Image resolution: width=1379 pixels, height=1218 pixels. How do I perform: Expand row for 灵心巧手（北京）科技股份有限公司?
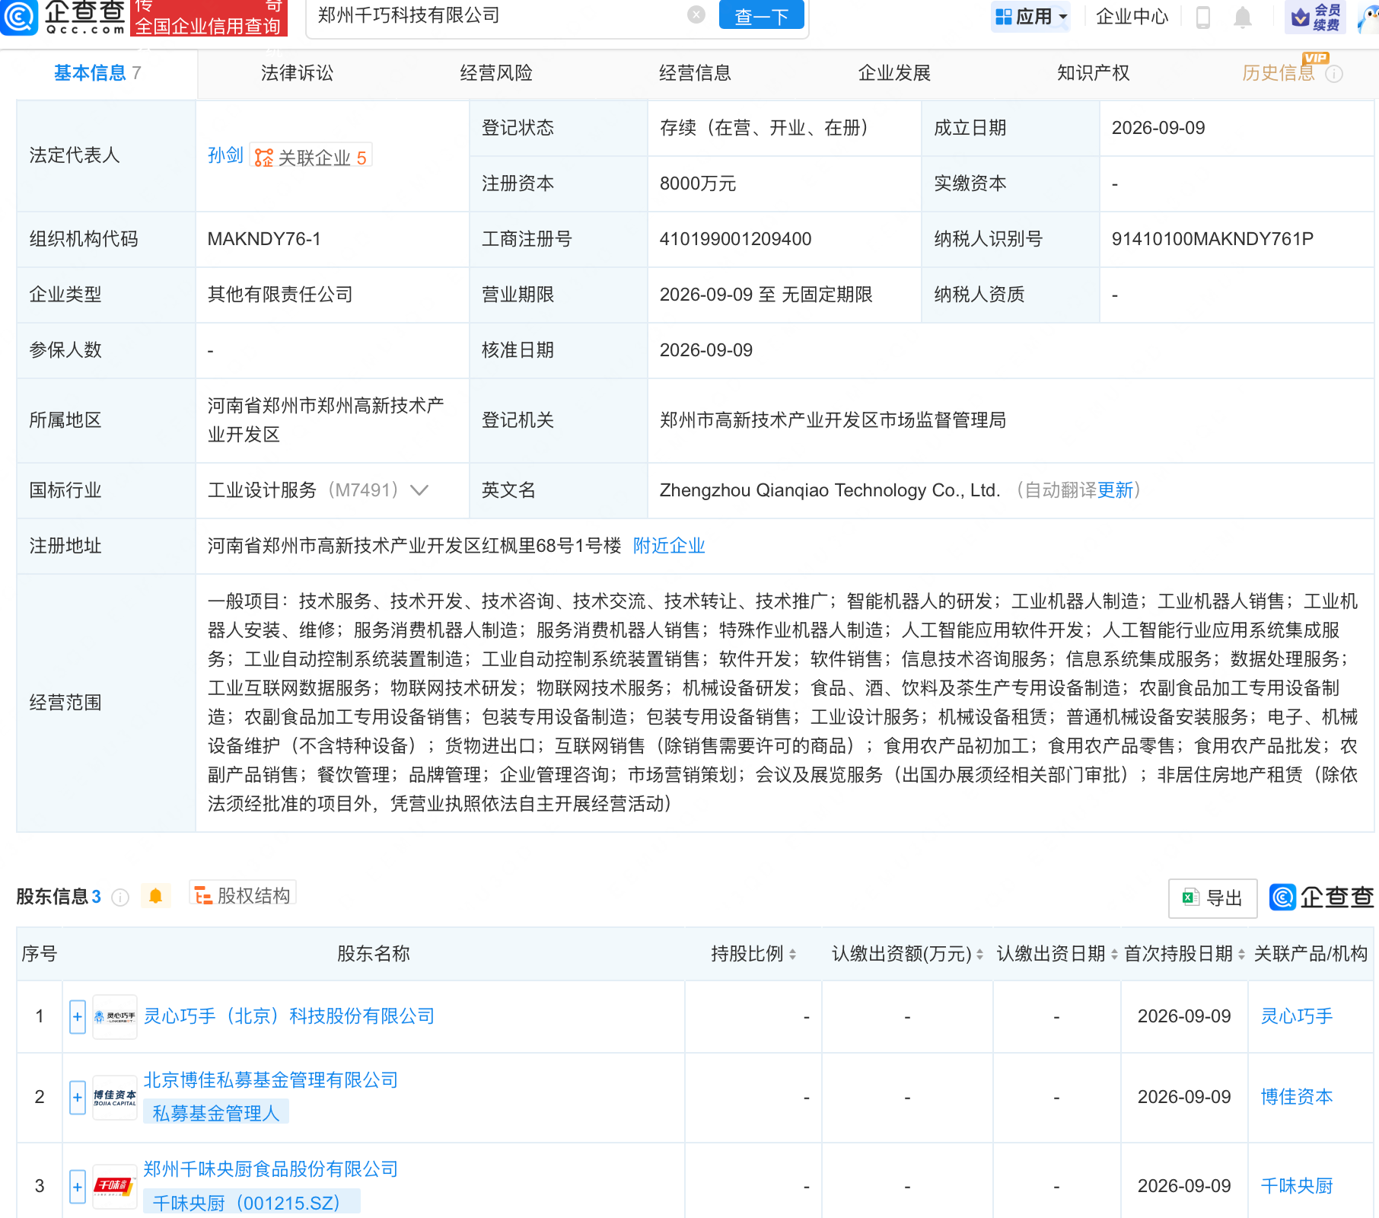[78, 1017]
